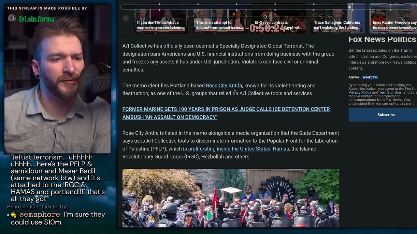Viewport: 417px width, 234px height.
Task: Follow 'proliferating inside the United States' link
Action: [x=229, y=149]
